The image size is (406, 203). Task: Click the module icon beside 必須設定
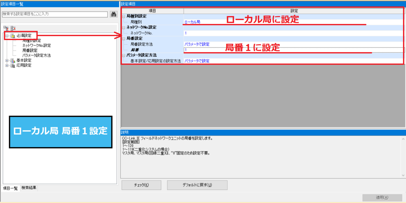[x=12, y=35]
